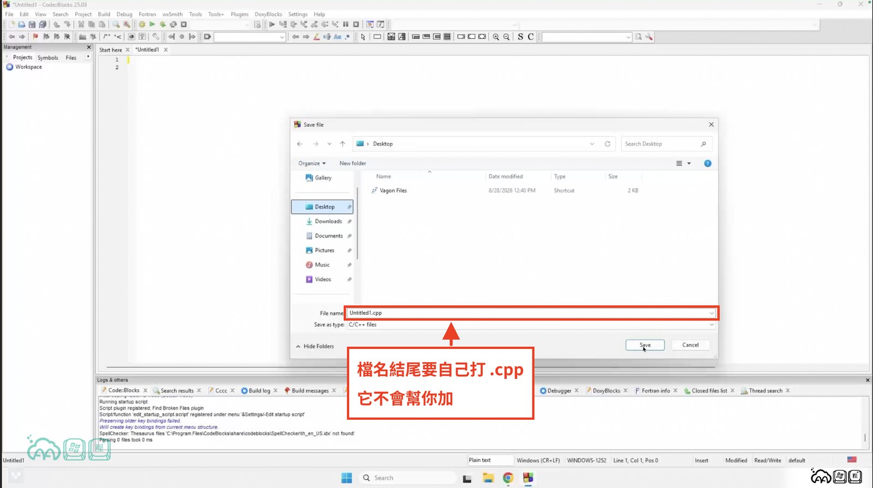Click the New file toolbar icon

tap(11, 25)
